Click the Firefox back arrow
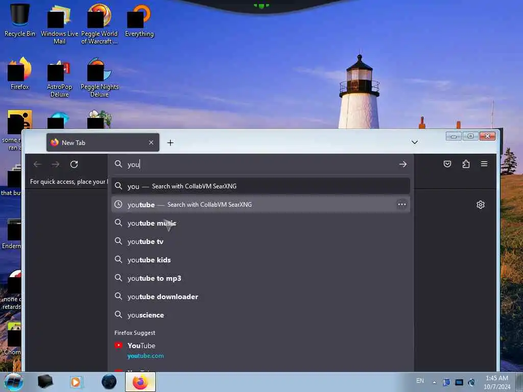 coord(37,164)
